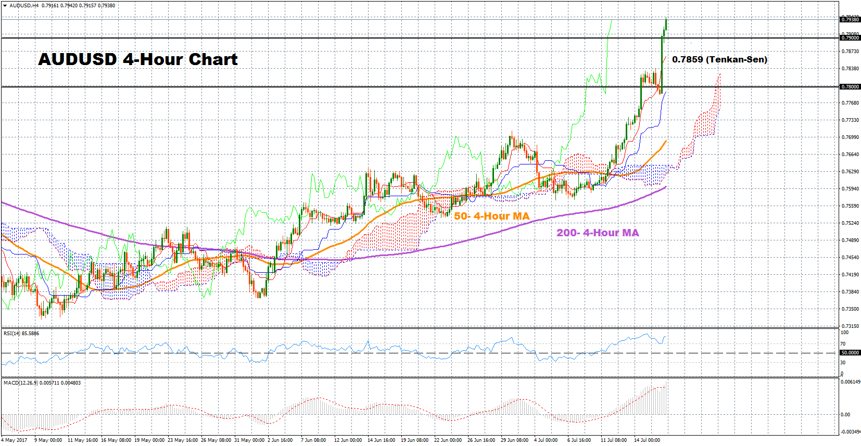Click the '4 Jul 00:00' time label

click(546, 440)
